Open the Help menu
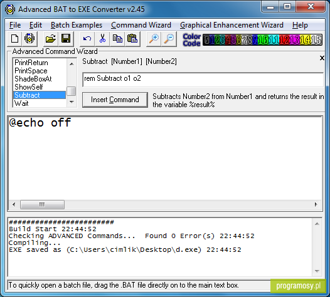 [300, 25]
